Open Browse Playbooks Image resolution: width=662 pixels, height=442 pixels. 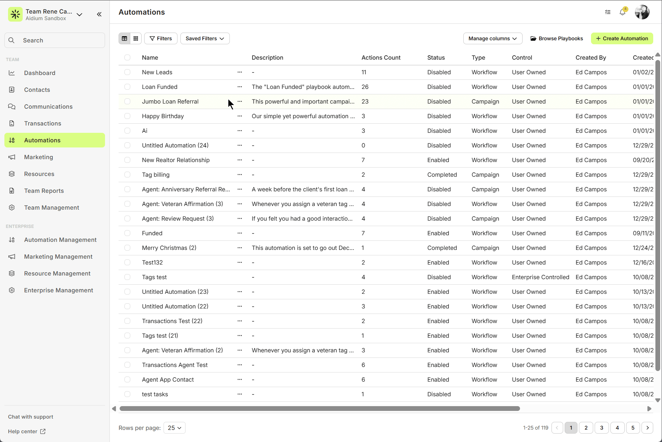point(557,38)
